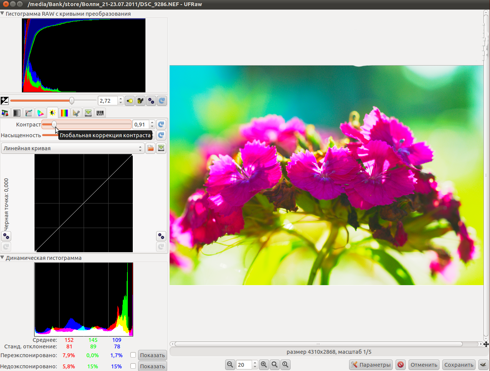Collapse the Динамическая гистограмма section

coord(2,258)
